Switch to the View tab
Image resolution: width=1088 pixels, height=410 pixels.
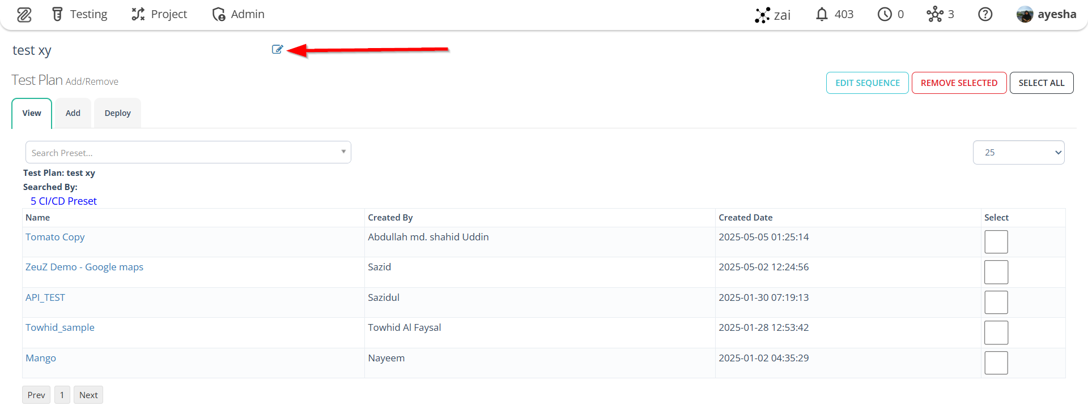(x=32, y=113)
